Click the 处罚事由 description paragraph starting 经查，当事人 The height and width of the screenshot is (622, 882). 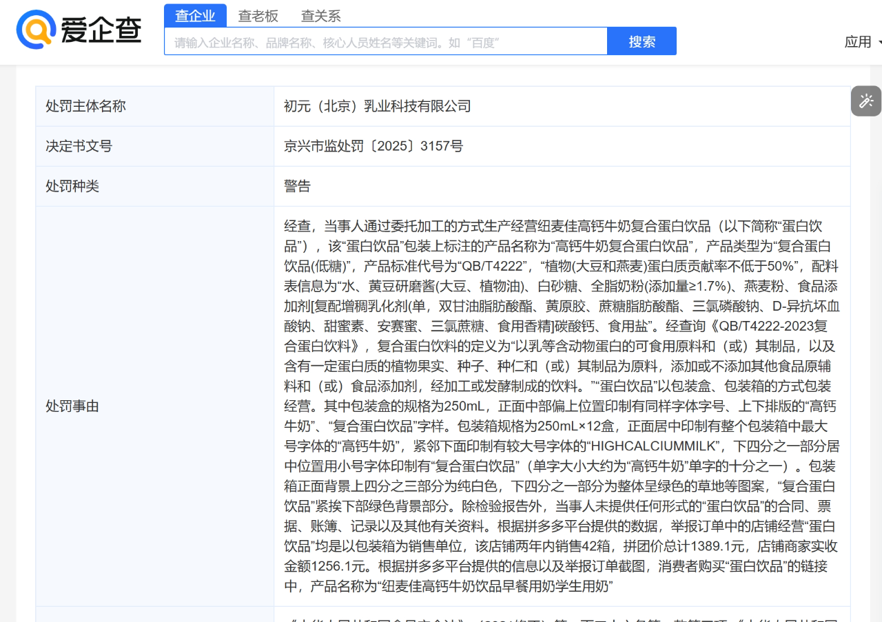(x=562, y=406)
